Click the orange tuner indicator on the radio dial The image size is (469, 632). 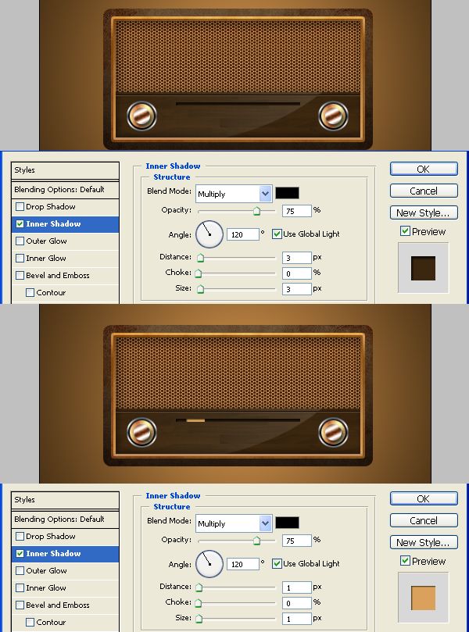pyautogui.click(x=195, y=420)
